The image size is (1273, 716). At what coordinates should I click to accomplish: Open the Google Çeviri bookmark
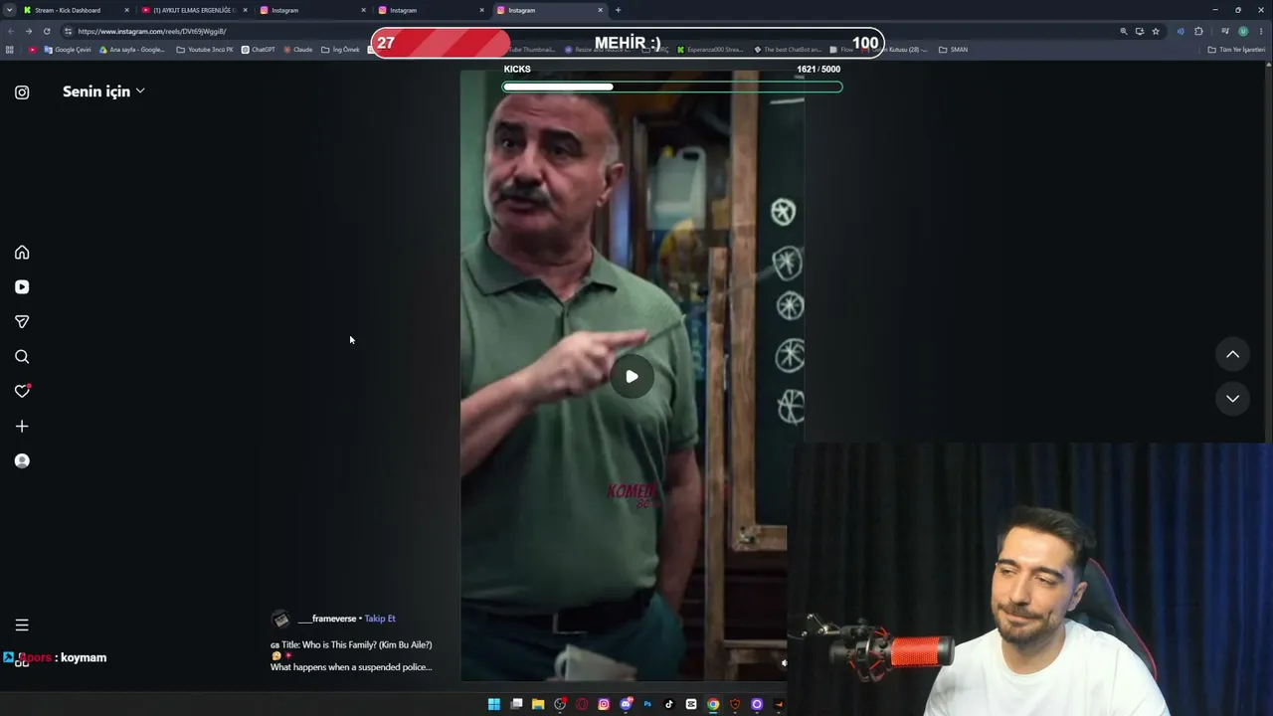(x=68, y=50)
